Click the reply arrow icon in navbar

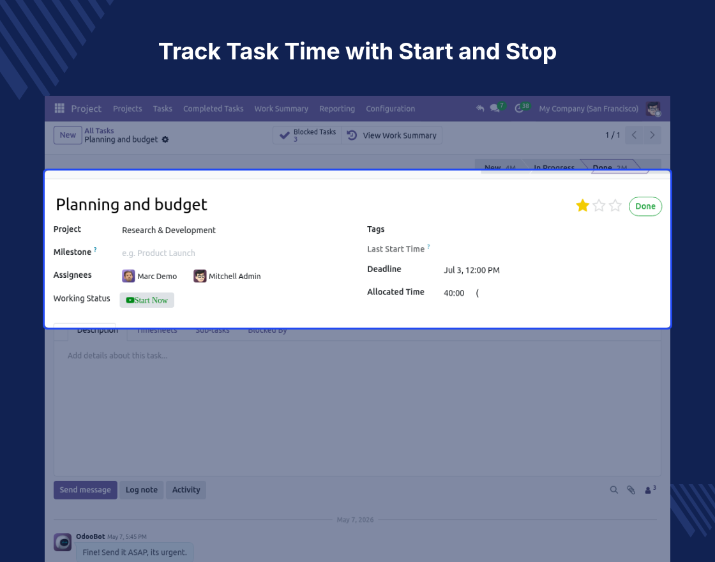[479, 109]
